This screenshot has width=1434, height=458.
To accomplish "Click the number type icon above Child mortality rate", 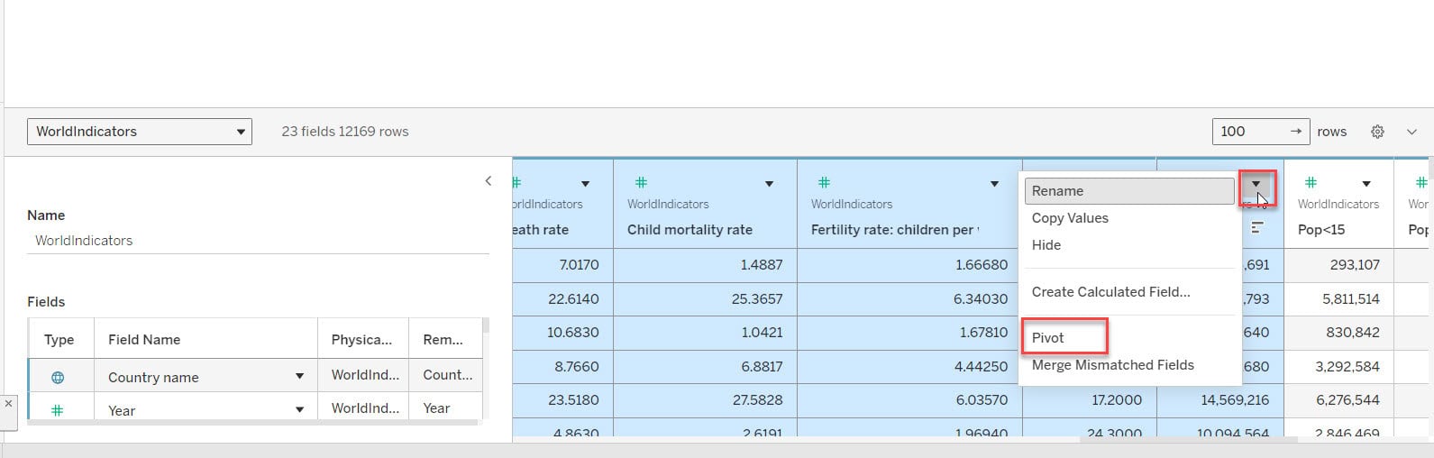I will (x=641, y=183).
